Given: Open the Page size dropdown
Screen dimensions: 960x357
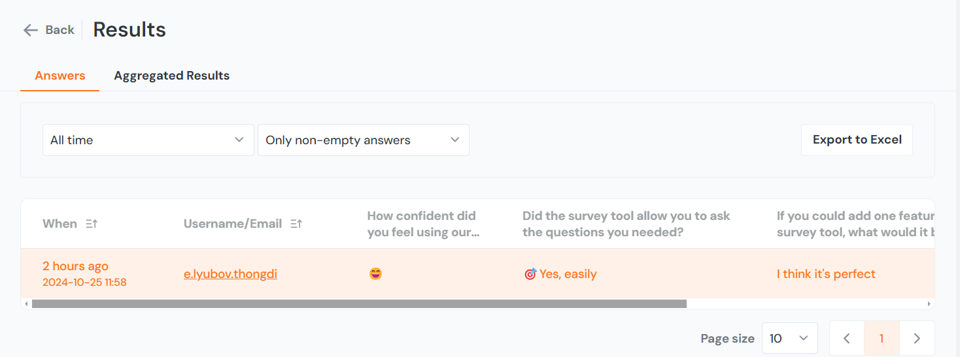Looking at the screenshot, I should point(789,338).
